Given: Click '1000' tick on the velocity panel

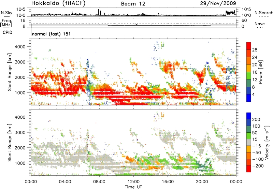Looking at the screenshot, I should tap(20, 163).
